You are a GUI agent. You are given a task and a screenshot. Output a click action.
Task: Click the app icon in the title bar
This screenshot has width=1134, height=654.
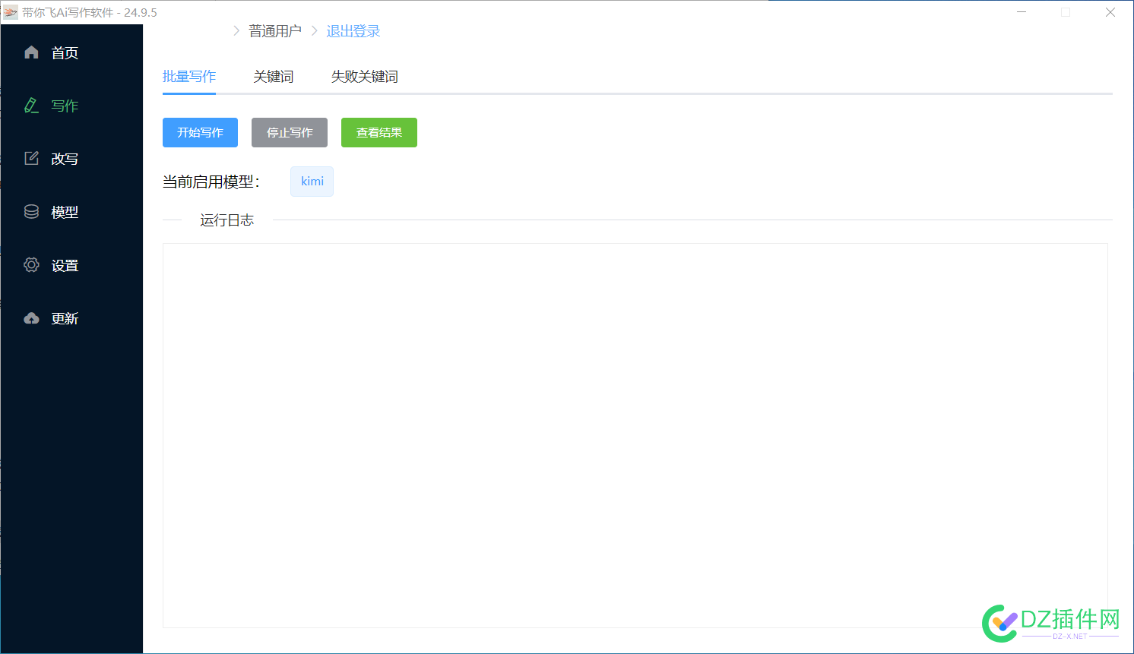coord(11,12)
